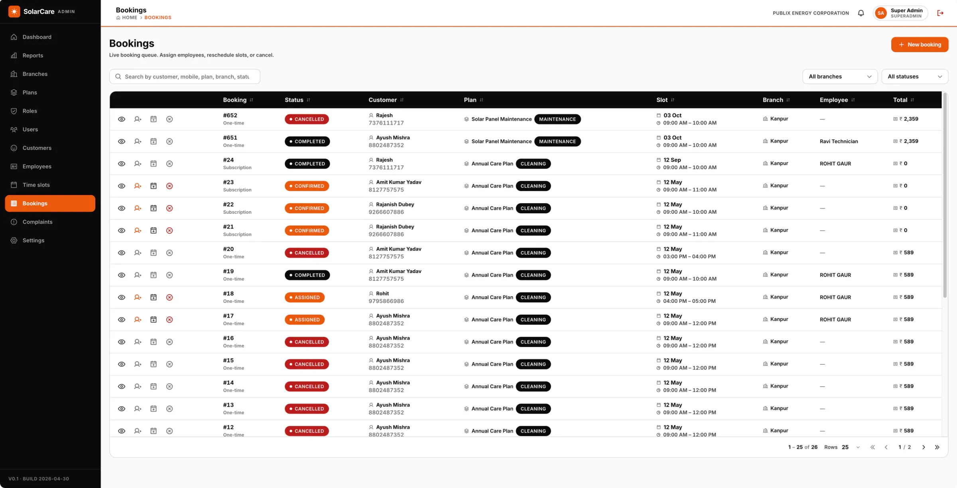Change rows per page dropdown

[x=851, y=447]
